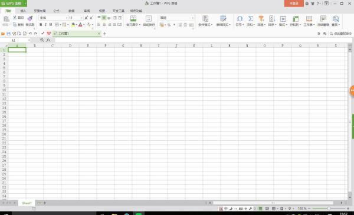The width and height of the screenshot is (354, 215).
Task: Select the Sheet1 worksheet tab
Action: (27, 203)
